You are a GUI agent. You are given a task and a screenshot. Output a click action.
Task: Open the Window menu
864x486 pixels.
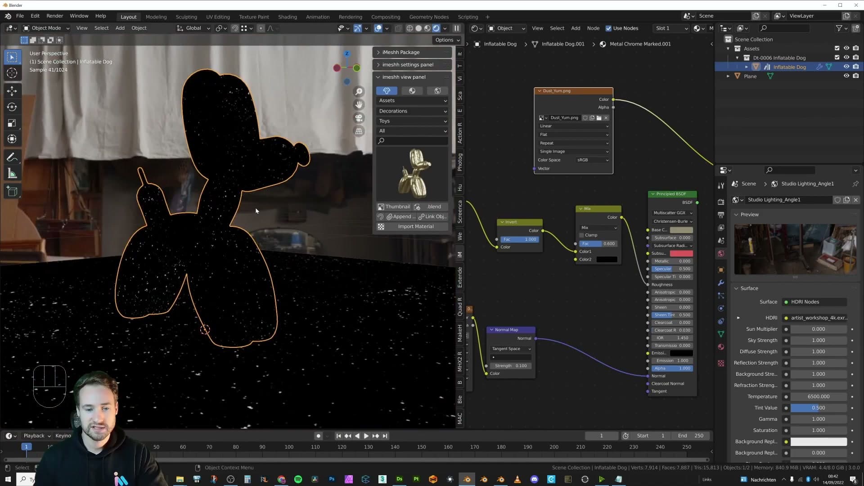(79, 16)
